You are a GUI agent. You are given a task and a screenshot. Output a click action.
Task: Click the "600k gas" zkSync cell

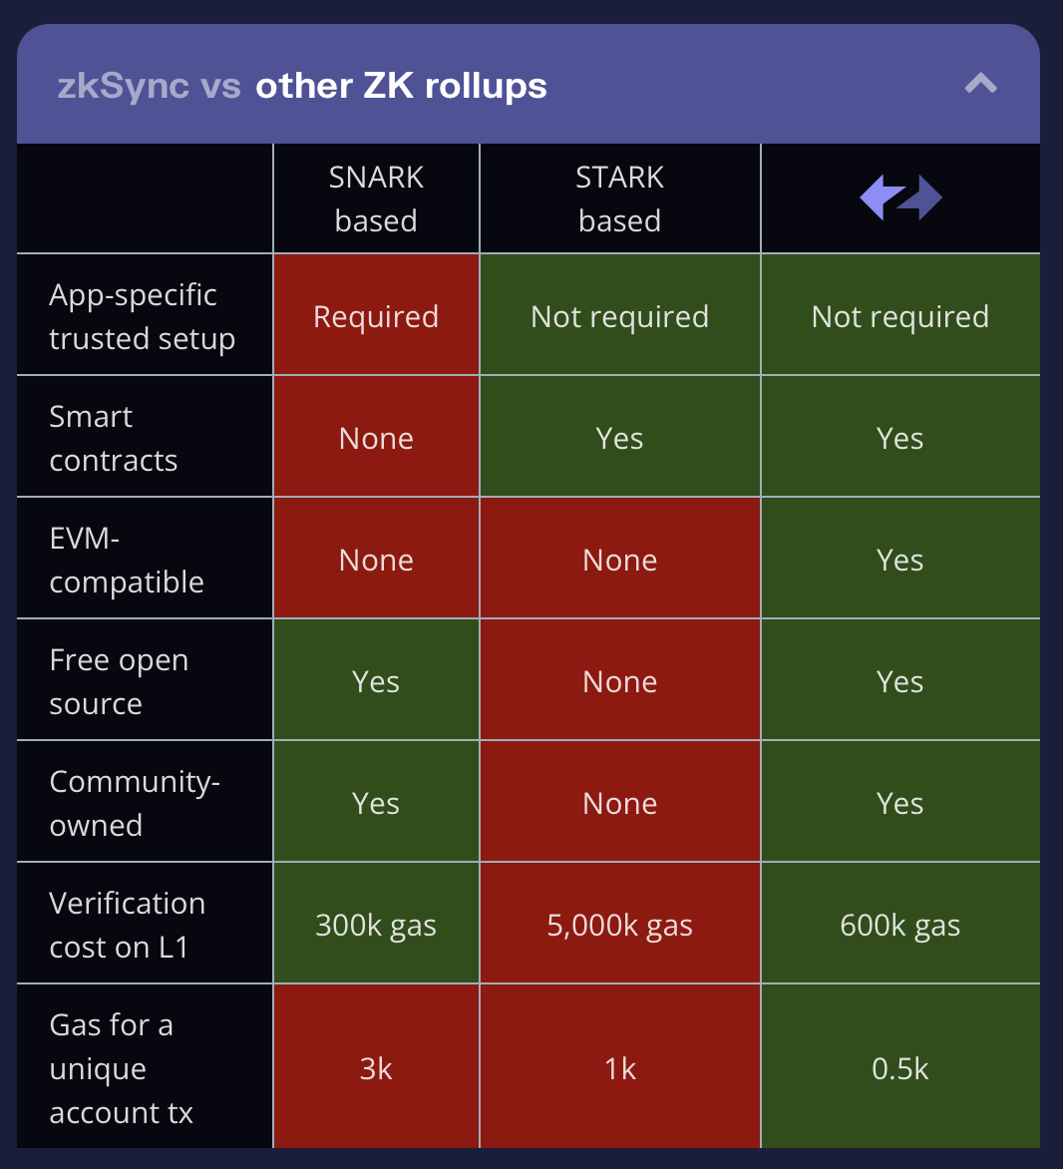click(x=900, y=925)
